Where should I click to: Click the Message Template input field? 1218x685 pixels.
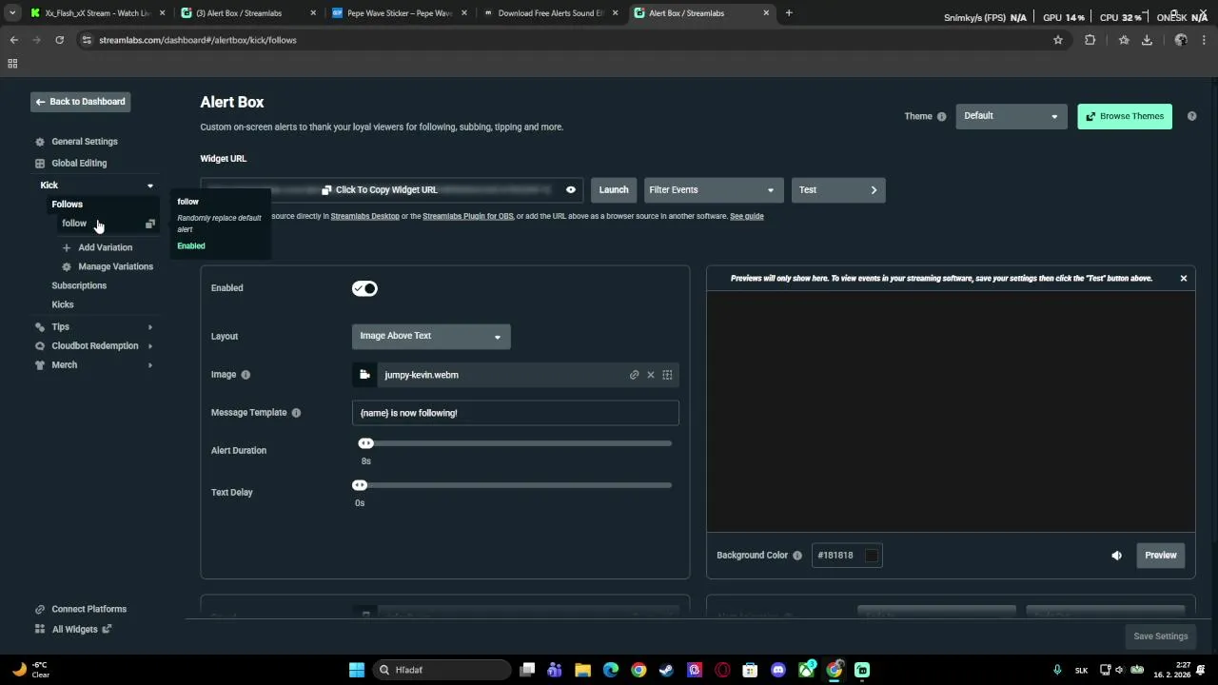[x=516, y=413]
